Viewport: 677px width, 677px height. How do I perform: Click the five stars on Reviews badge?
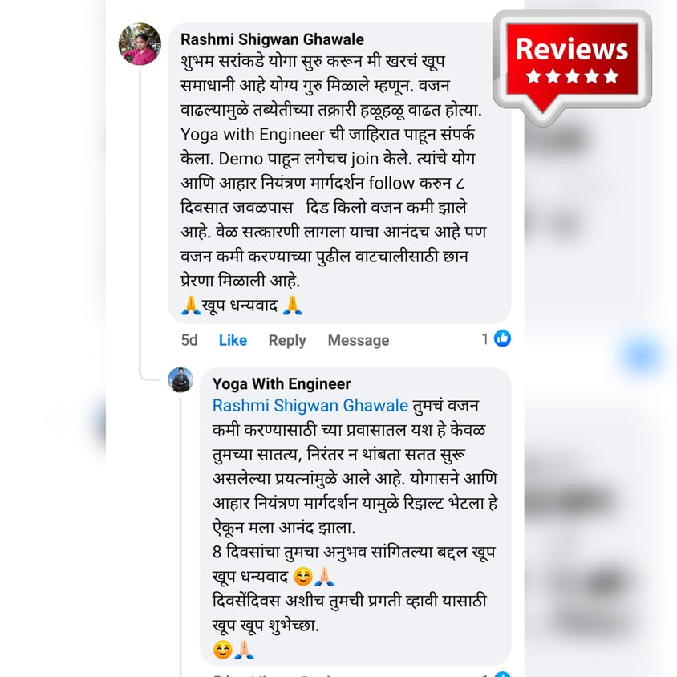click(x=572, y=76)
